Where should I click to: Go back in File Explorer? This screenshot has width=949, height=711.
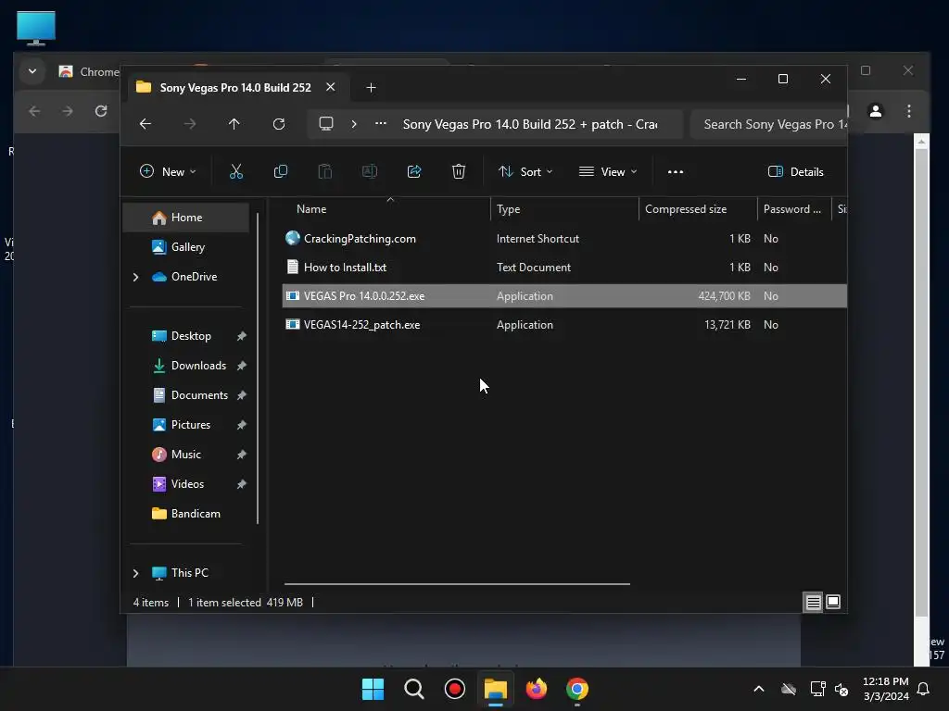(x=146, y=124)
